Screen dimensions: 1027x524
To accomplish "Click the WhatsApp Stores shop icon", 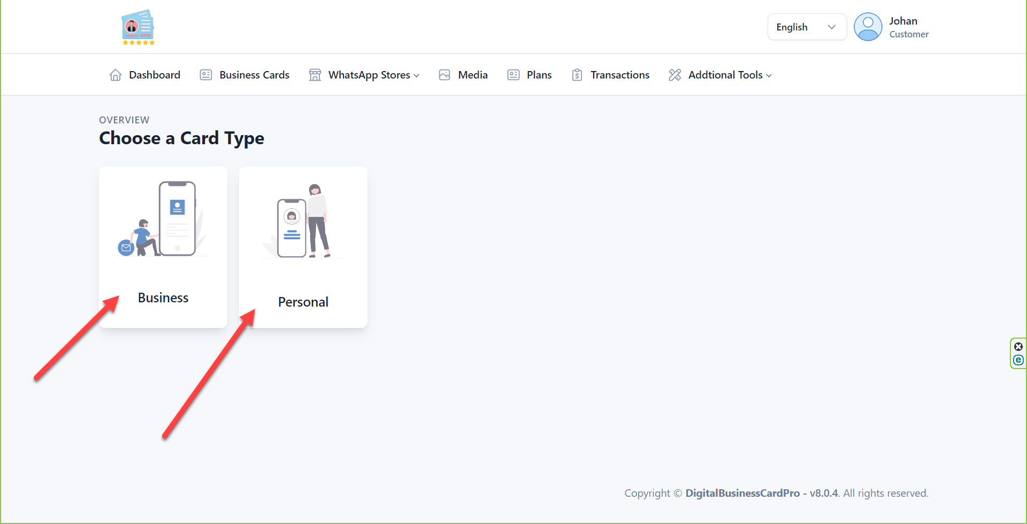I will (x=315, y=75).
